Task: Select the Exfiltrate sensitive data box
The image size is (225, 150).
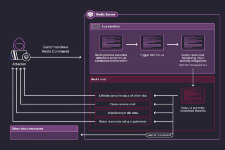Action: [x=123, y=96]
